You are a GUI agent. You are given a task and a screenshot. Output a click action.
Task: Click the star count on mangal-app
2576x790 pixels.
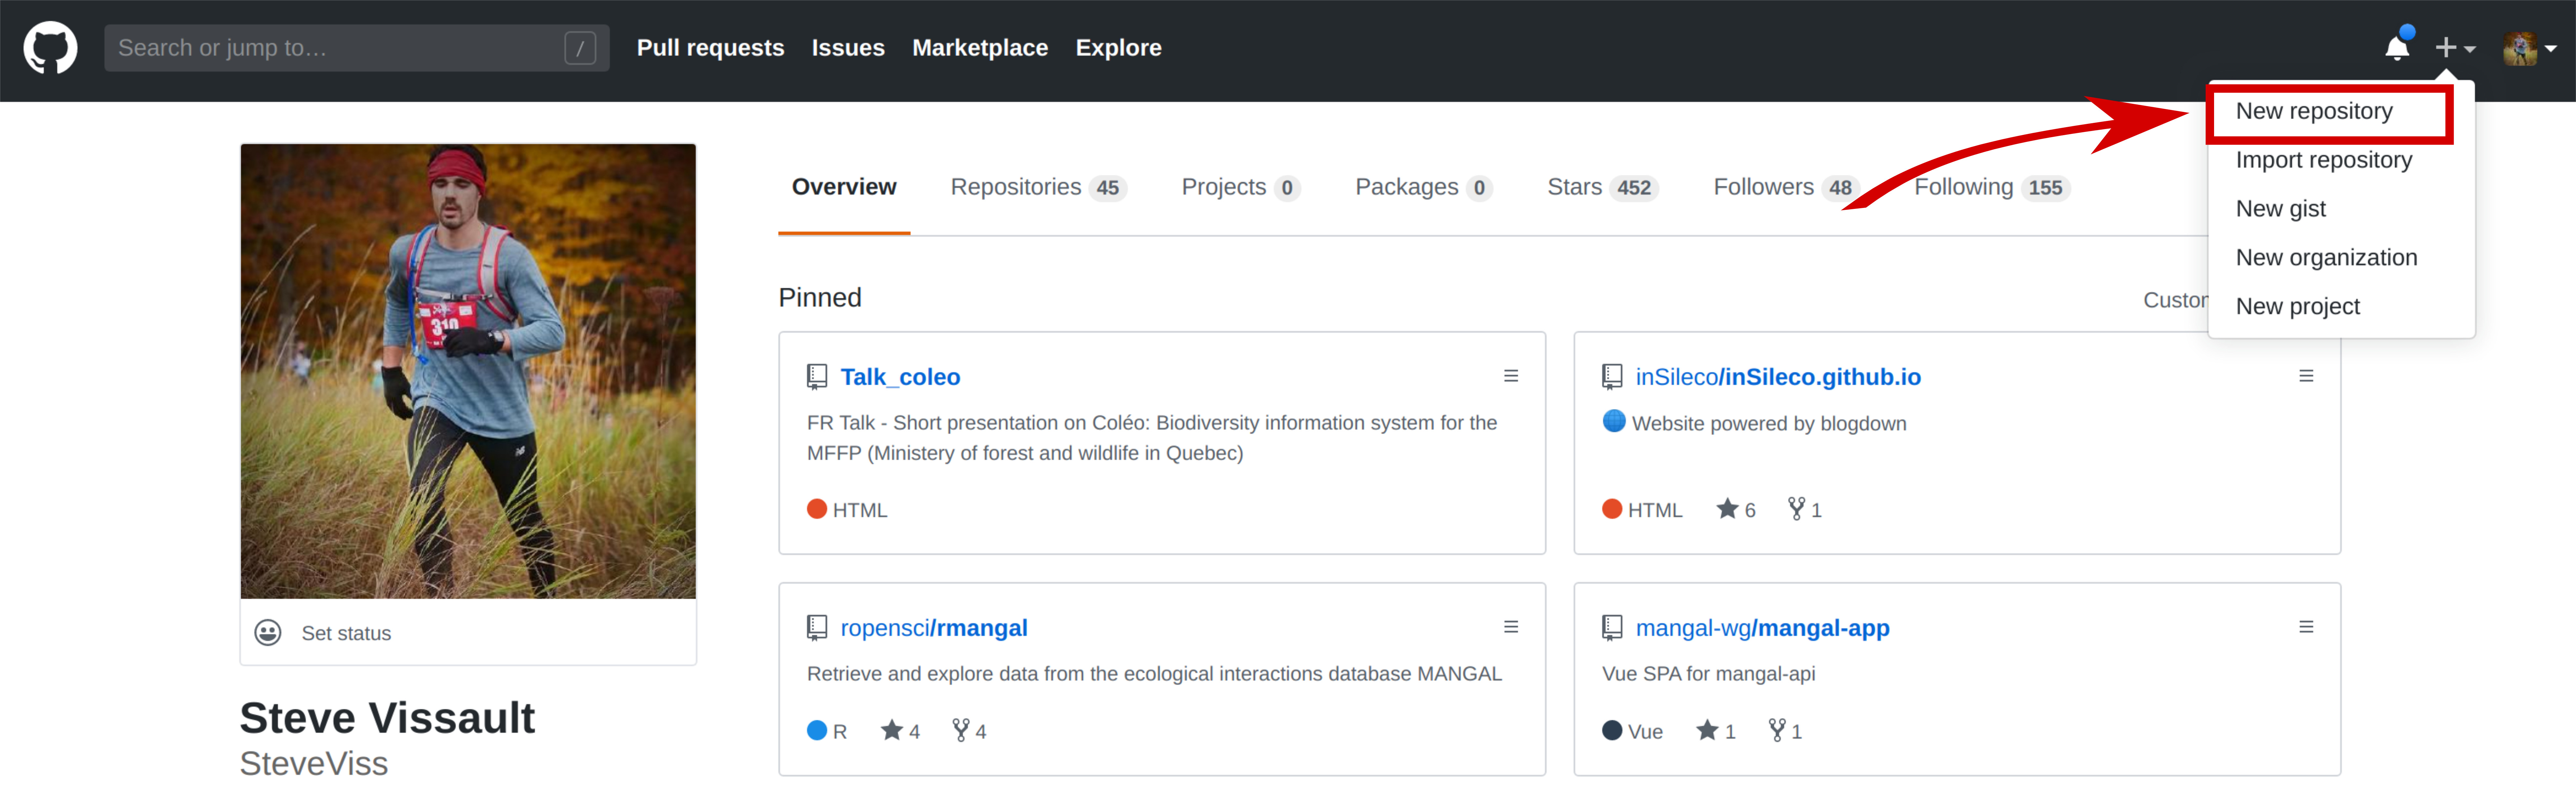point(1716,731)
